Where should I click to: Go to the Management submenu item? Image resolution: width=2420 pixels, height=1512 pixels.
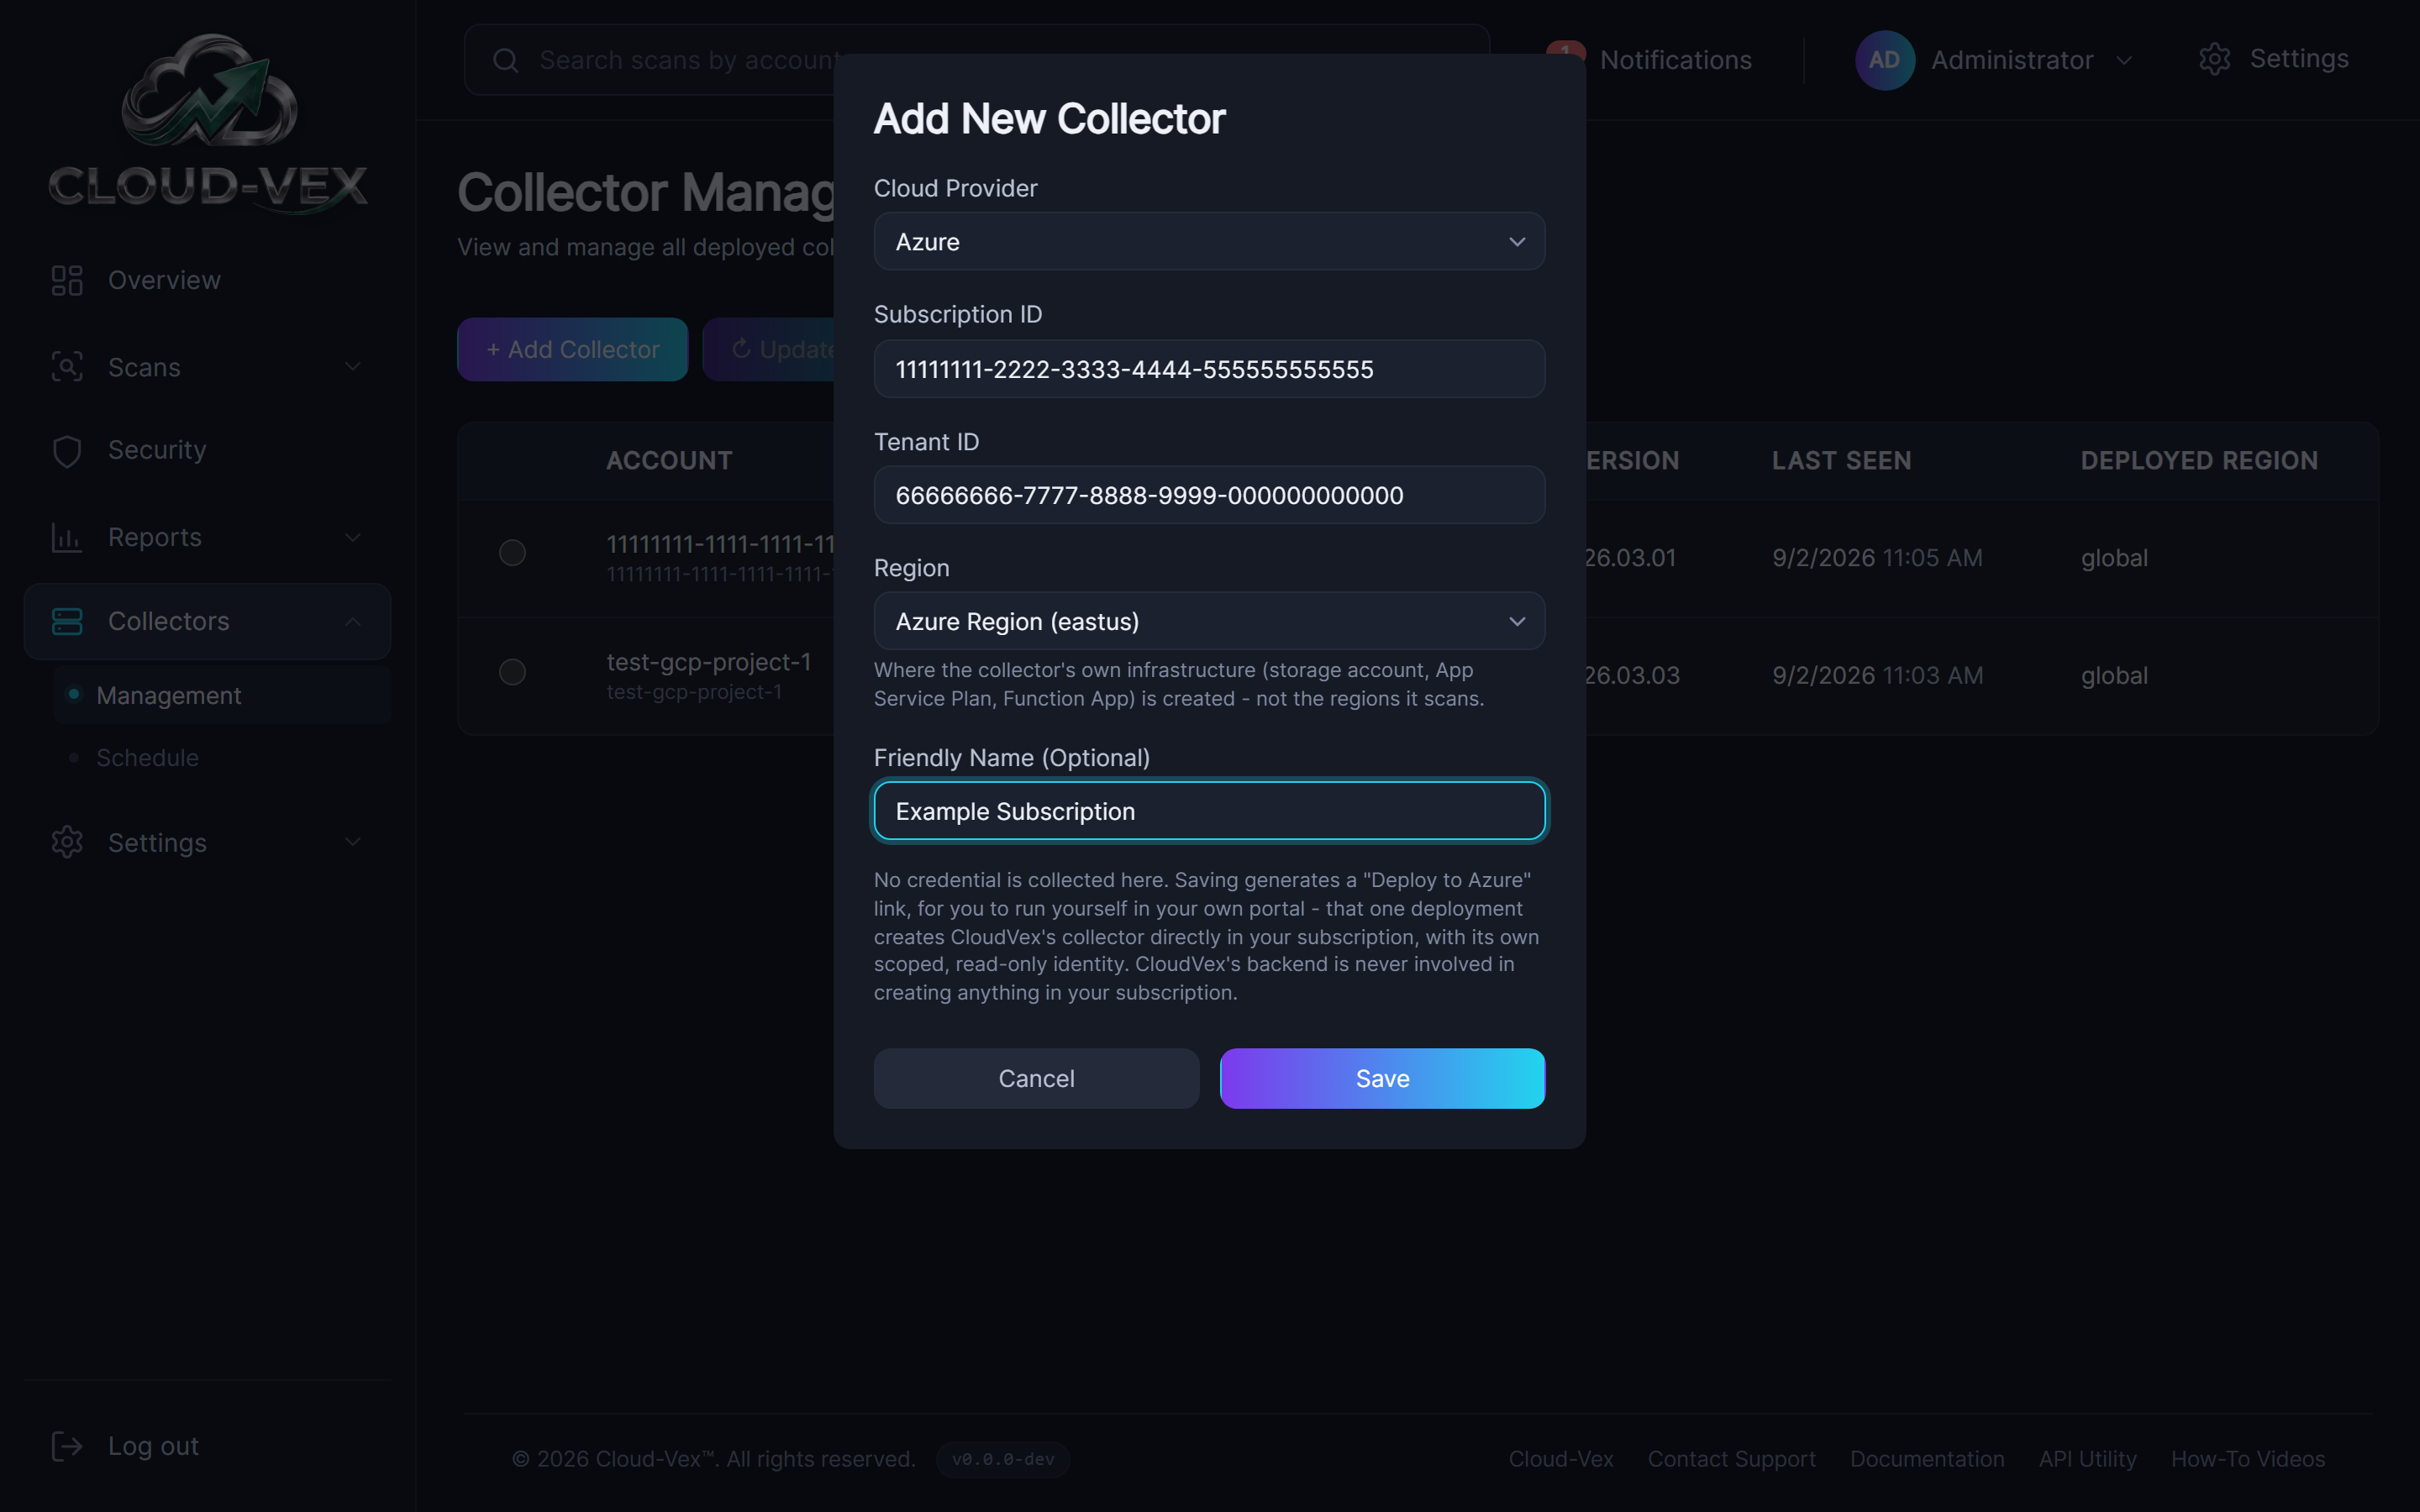(x=221, y=695)
